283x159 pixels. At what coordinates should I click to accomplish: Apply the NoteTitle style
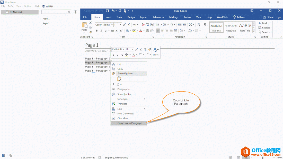[245, 27]
